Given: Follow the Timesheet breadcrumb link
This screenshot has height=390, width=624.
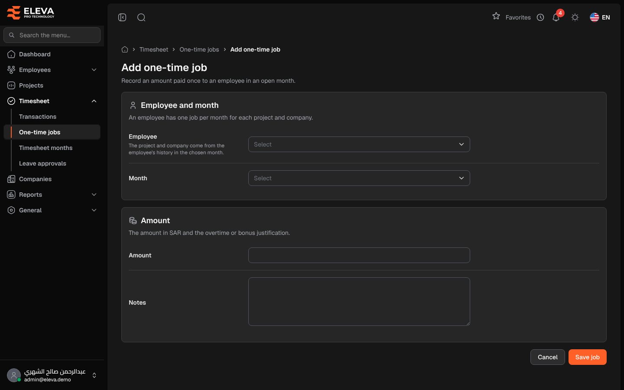Looking at the screenshot, I should coord(154,49).
